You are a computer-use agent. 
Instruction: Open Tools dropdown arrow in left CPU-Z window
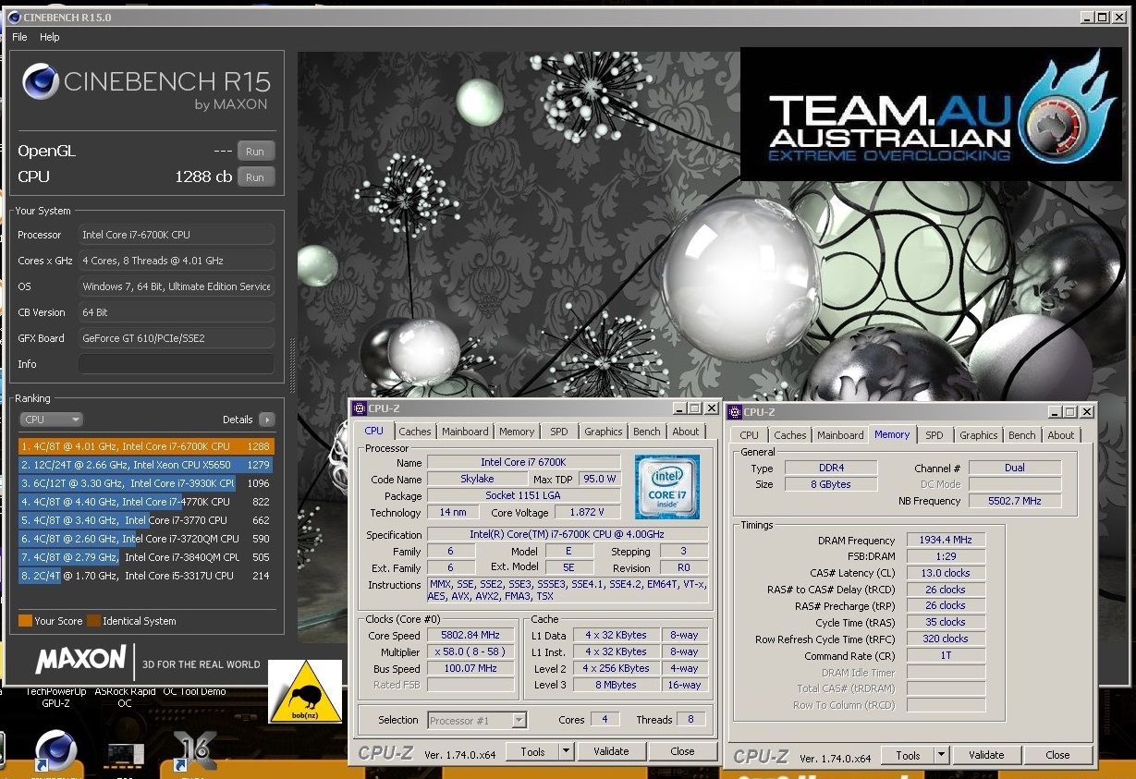point(567,752)
